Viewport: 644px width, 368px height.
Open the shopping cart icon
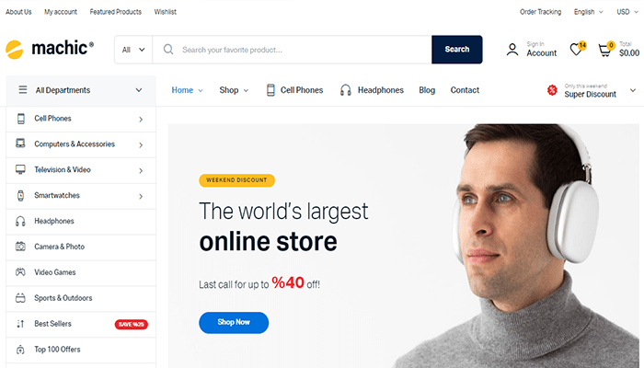[x=604, y=50]
